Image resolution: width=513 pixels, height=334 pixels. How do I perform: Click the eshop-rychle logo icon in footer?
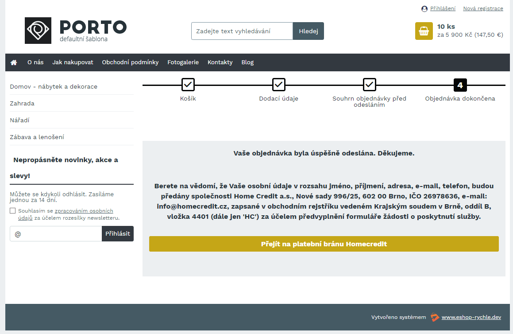point(435,317)
